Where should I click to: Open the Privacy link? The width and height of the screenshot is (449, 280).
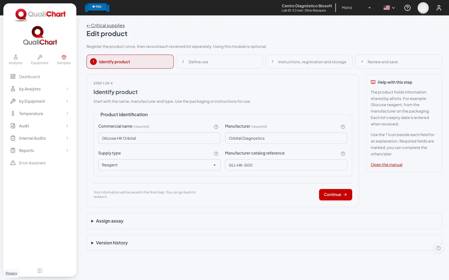click(11, 273)
